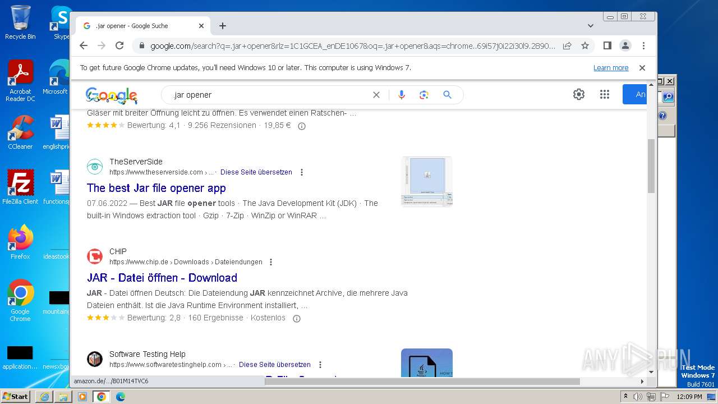This screenshot has height=404, width=718.
Task: Click the Google sign-in button
Action: coord(634,94)
